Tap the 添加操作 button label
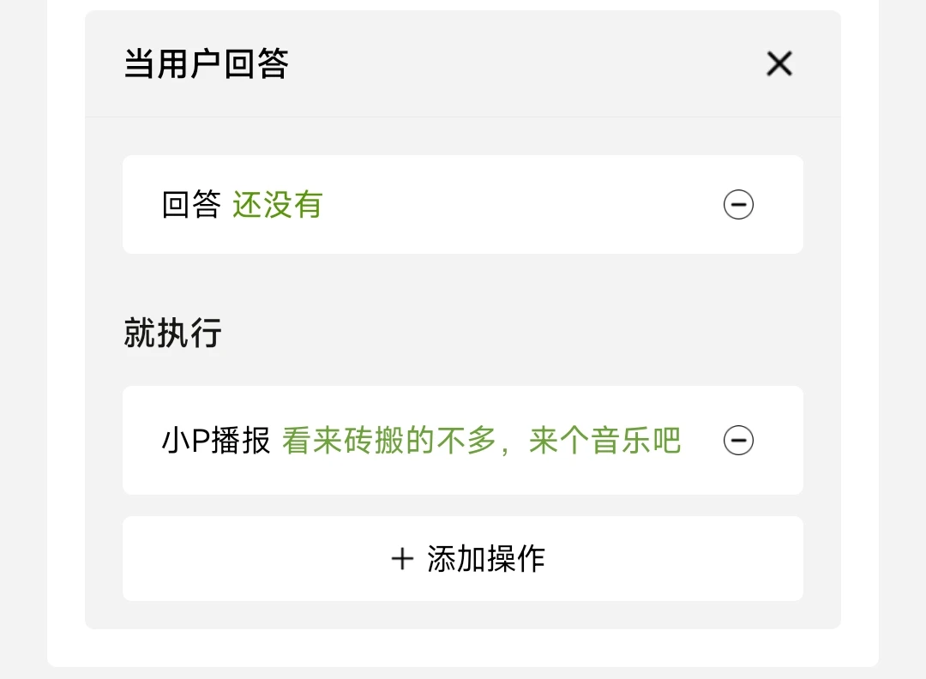 point(485,559)
